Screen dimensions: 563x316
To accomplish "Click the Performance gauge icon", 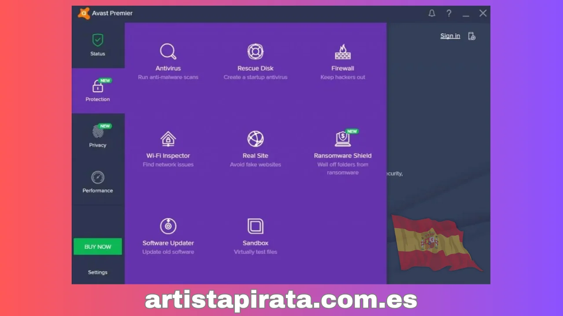I will (x=98, y=177).
